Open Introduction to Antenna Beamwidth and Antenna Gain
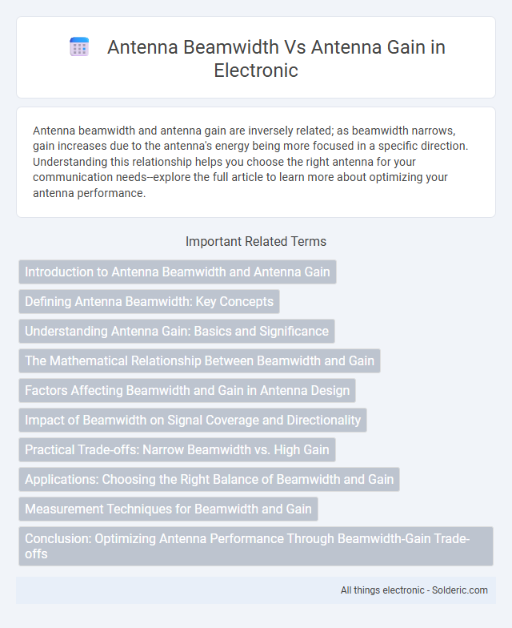 click(178, 272)
